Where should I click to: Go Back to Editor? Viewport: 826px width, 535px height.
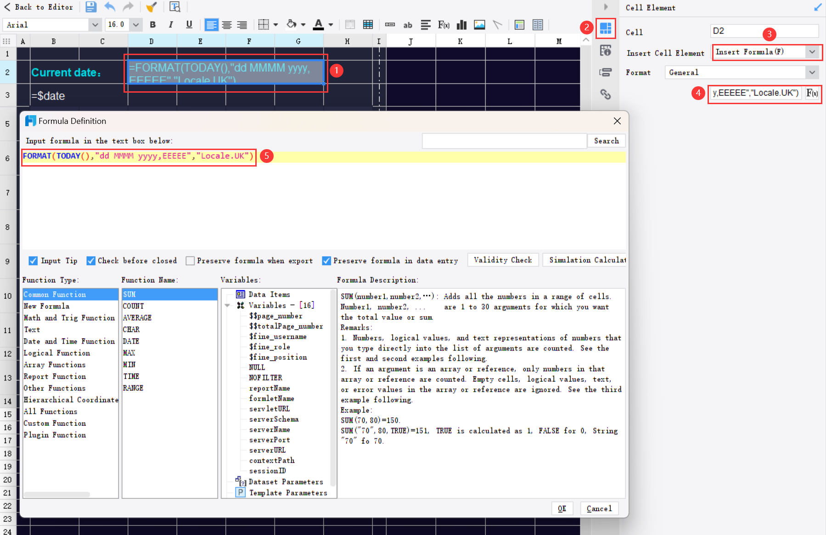pos(39,7)
